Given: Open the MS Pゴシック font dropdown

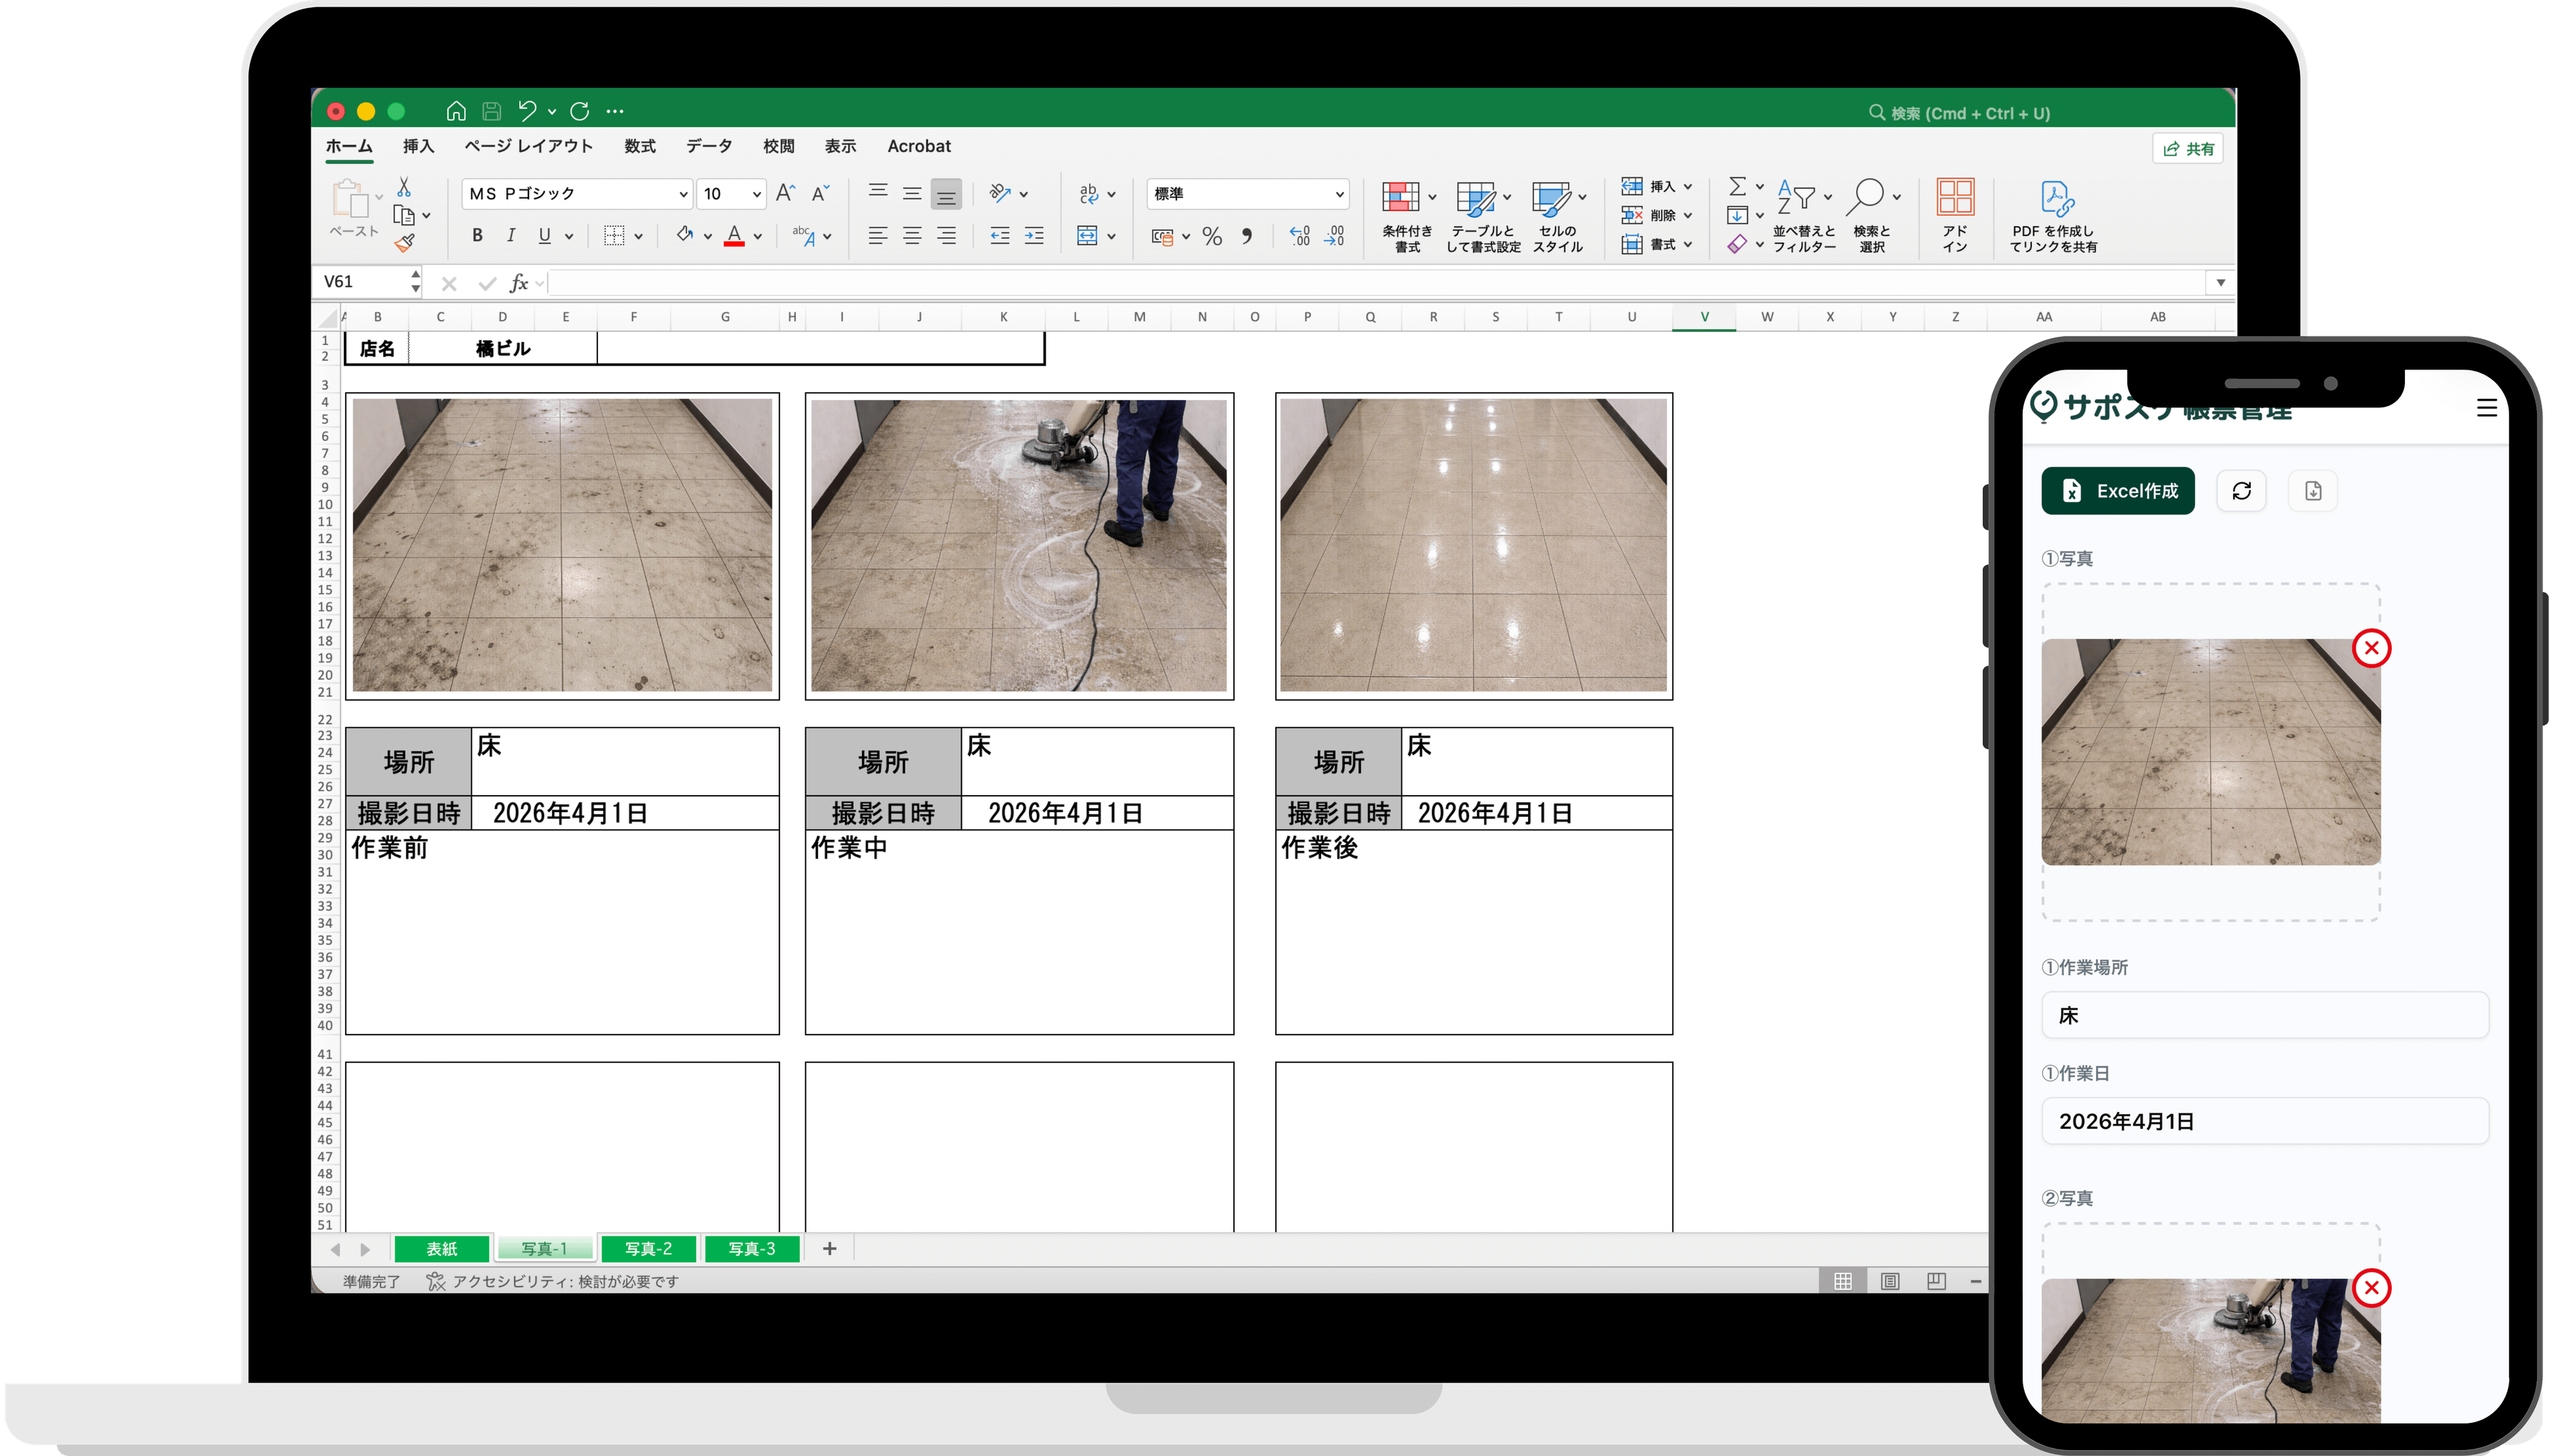Looking at the screenshot, I should click(683, 194).
